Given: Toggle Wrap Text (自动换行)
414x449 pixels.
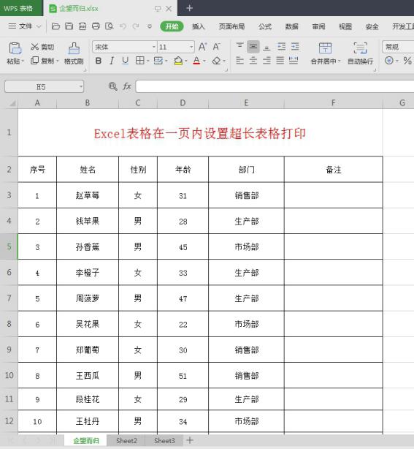Looking at the screenshot, I should [360, 48].
